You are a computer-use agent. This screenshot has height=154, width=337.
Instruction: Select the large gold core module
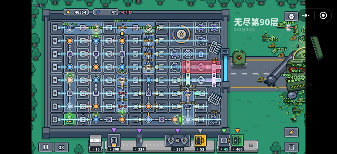tap(181, 34)
